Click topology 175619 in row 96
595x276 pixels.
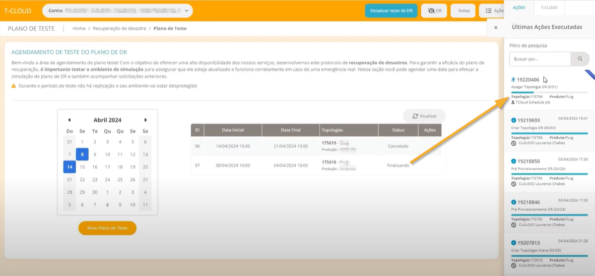[x=329, y=143]
